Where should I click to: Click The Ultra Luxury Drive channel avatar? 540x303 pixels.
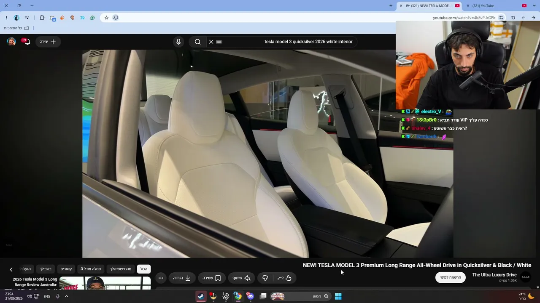tap(526, 277)
